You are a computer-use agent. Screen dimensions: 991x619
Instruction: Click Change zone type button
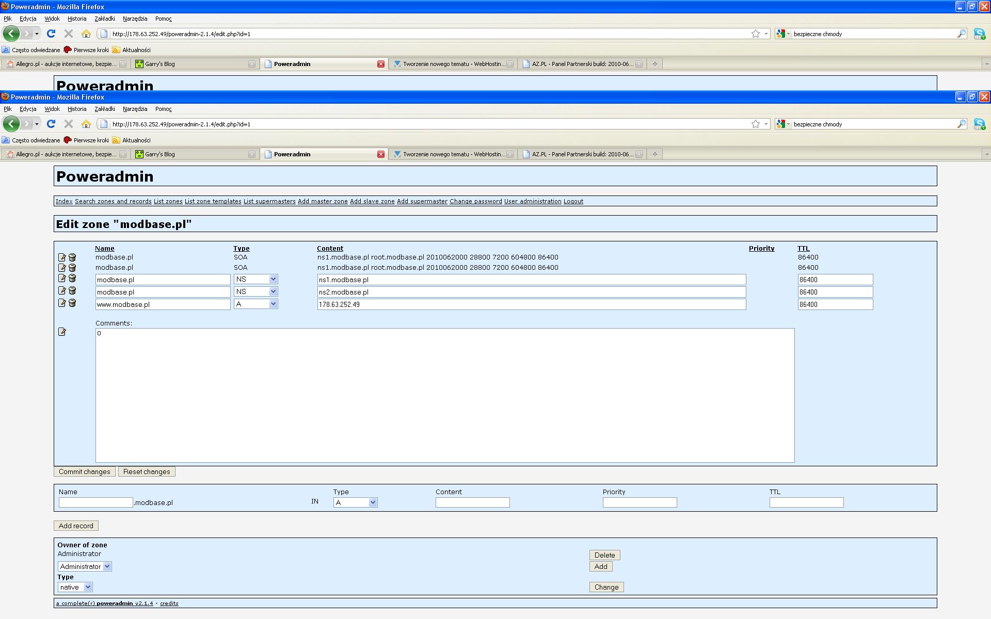tap(606, 587)
